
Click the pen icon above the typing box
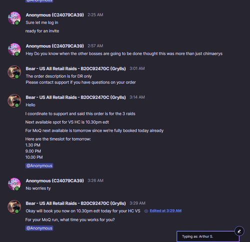click(x=239, y=231)
